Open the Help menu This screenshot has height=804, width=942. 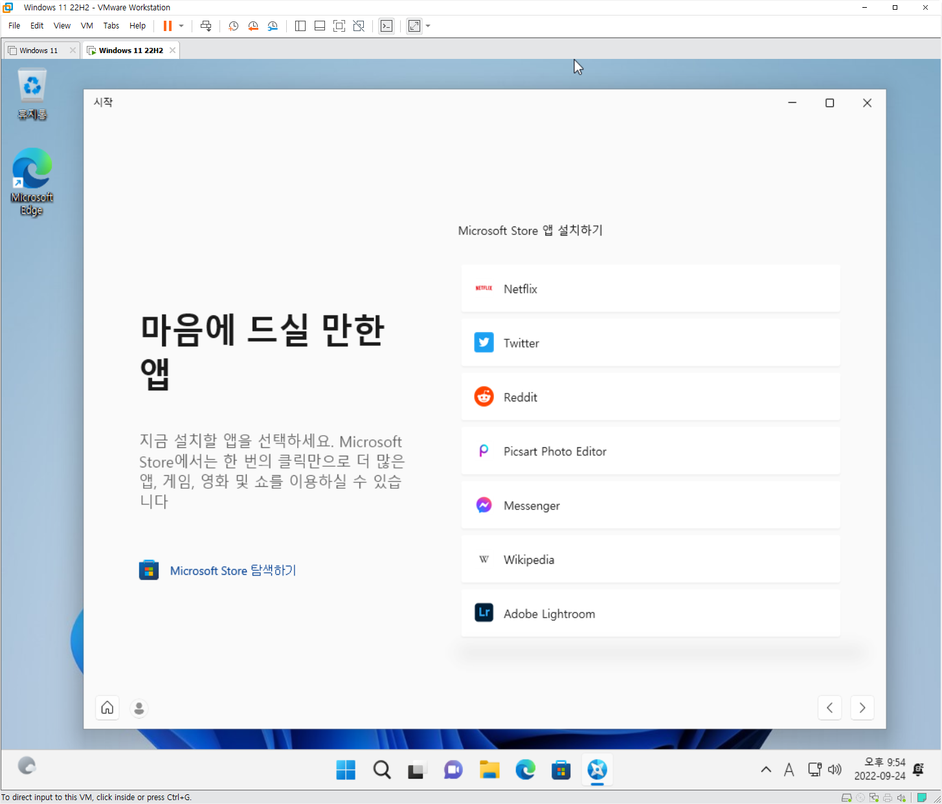pos(137,26)
